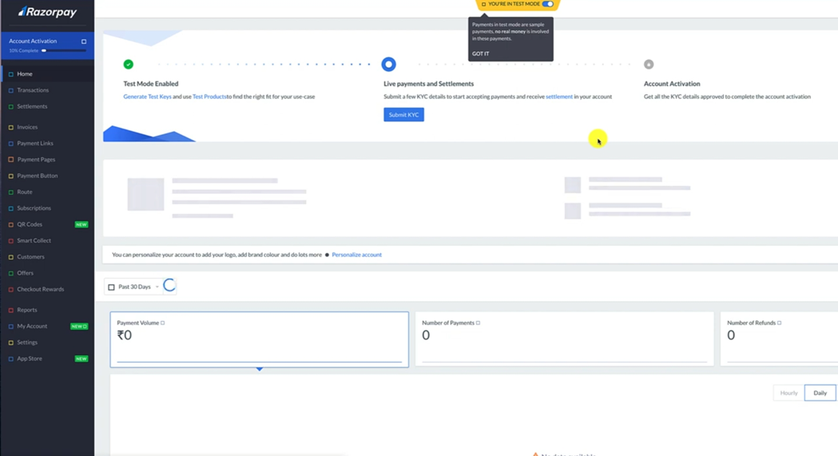The image size is (838, 456).
Task: Click the Transactions sidebar icon
Action: [10, 91]
